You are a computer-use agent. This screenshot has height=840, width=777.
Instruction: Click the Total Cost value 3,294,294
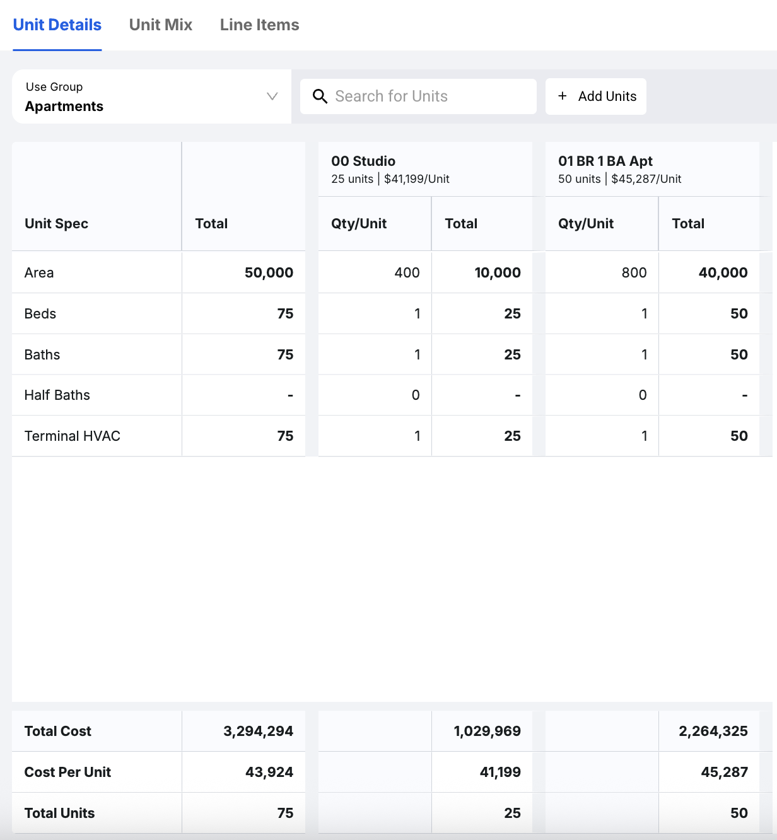(x=258, y=732)
